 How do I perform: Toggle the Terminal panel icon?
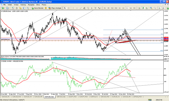click(x=24, y=8)
